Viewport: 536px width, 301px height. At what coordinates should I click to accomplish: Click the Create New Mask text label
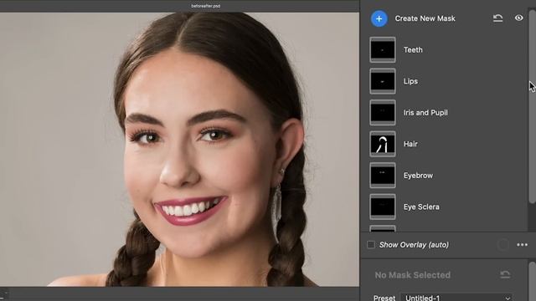(x=425, y=18)
